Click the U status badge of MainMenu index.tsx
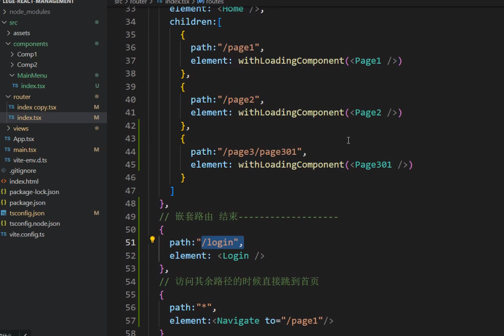Viewport: 504px width, 336px height. (97, 86)
